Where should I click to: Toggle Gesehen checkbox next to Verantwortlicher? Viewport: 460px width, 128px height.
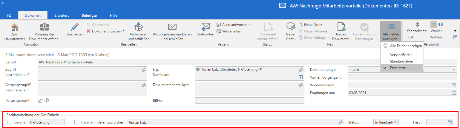click(x=77, y=122)
